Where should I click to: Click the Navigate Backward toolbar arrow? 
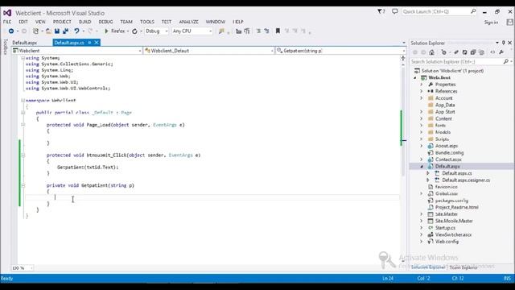[x=11, y=31]
